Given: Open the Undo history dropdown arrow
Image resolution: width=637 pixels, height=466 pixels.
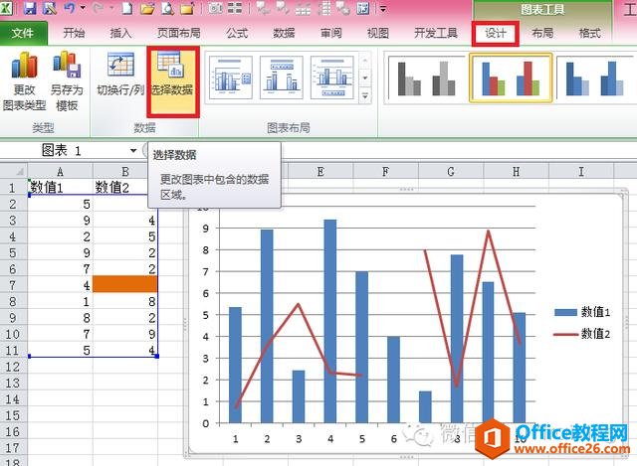Looking at the screenshot, I should [x=83, y=8].
